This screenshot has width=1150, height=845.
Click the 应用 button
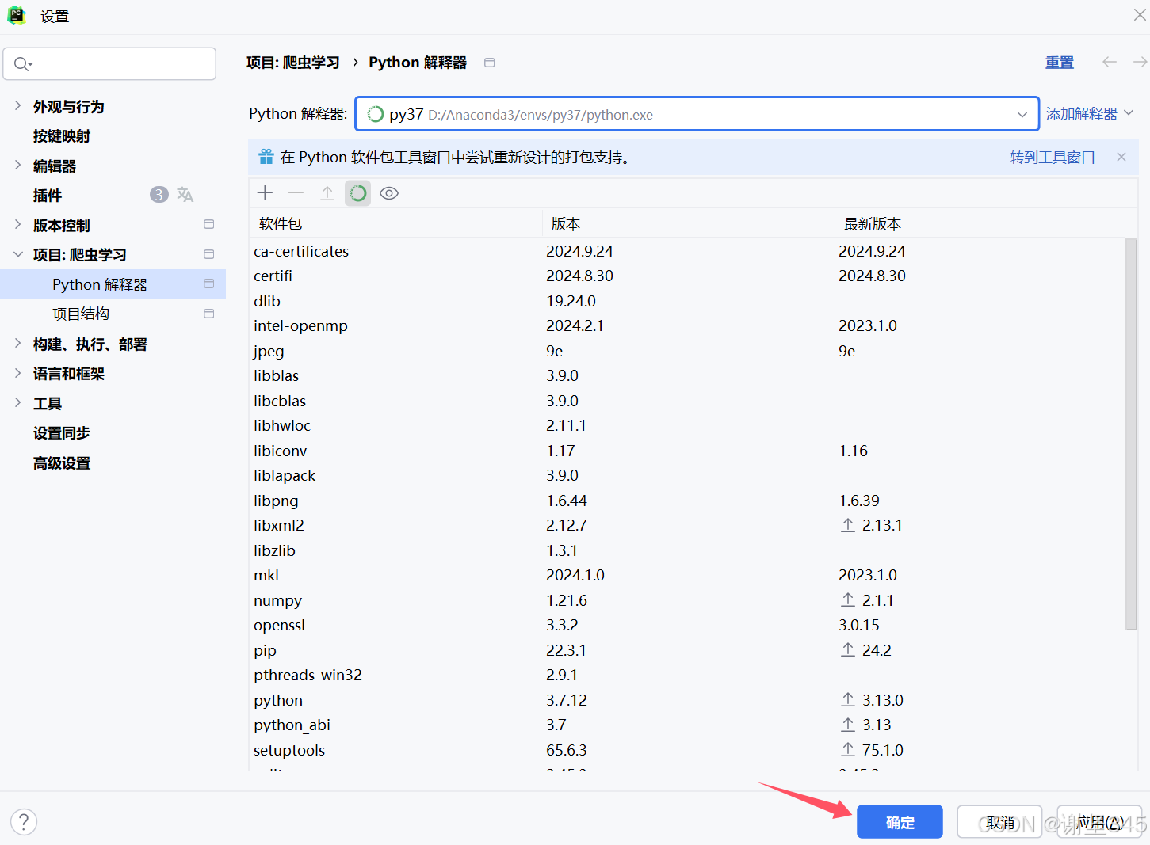(1099, 822)
